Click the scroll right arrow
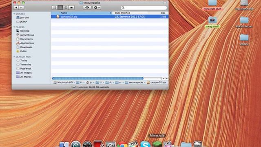The image size is (261, 147). [167, 78]
